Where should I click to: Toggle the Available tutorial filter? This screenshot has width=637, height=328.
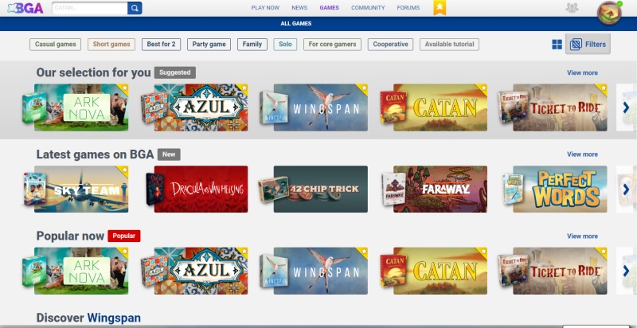449,45
